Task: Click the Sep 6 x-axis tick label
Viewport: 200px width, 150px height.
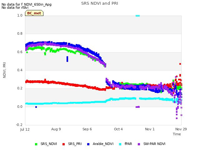Action: click(87, 129)
